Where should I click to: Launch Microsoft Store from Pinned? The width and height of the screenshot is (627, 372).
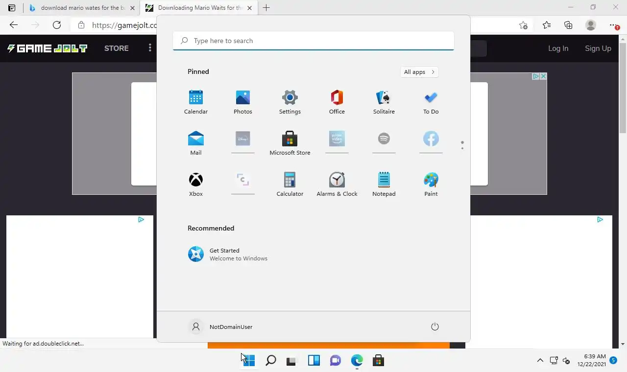[x=290, y=143]
